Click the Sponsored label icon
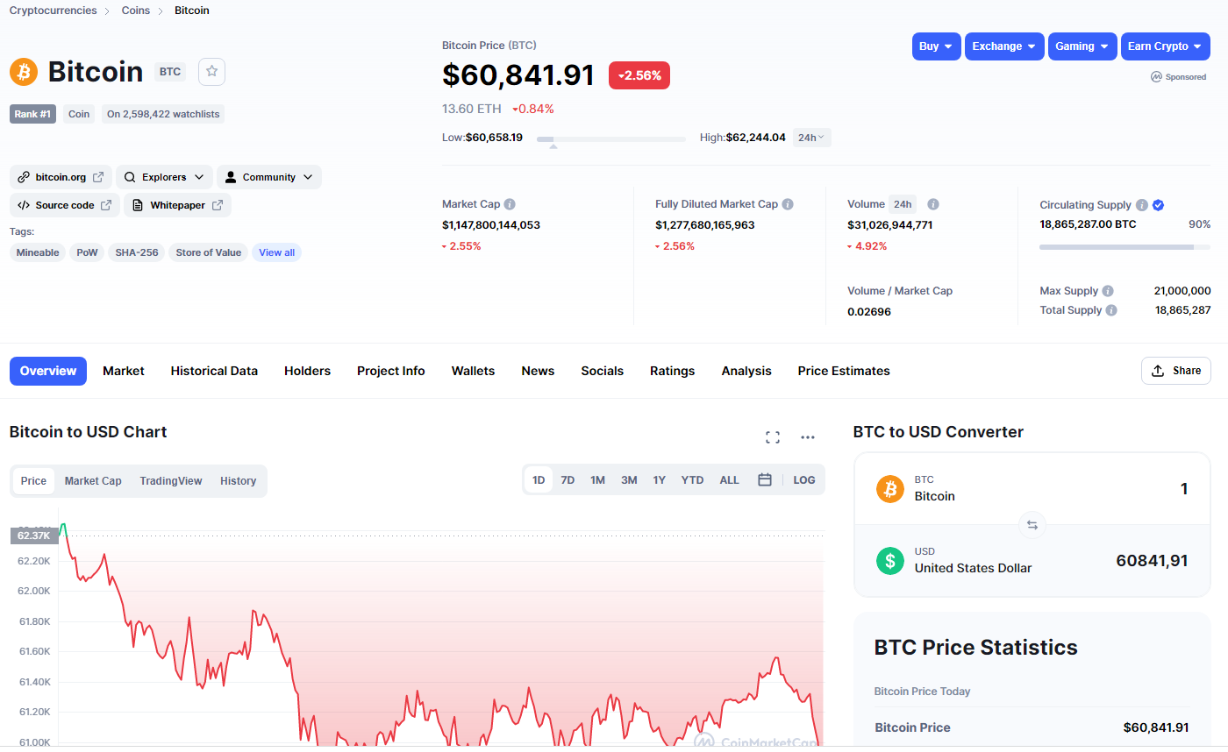Image resolution: width=1228 pixels, height=752 pixels. coord(1156,77)
